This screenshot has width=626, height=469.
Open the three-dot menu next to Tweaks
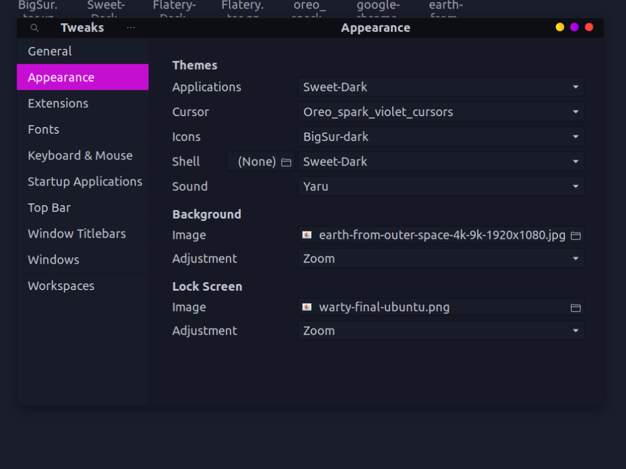131,27
